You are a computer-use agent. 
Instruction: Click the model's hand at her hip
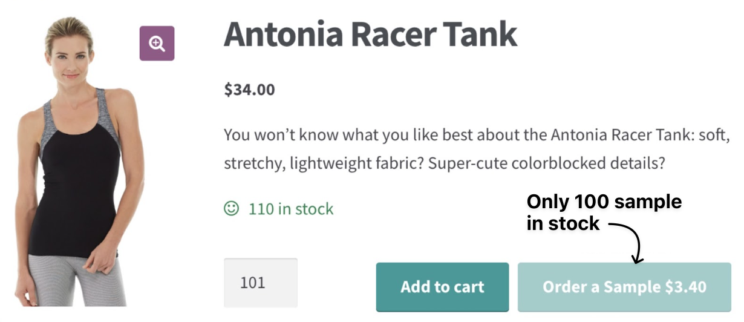point(97,261)
